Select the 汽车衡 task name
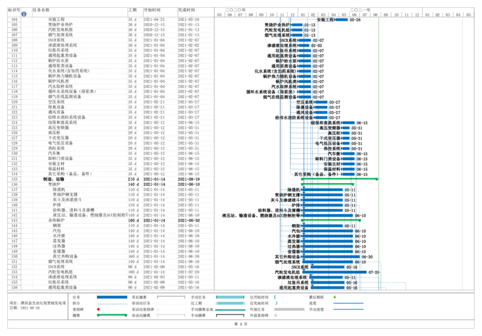482x336 pixels. click(x=54, y=153)
